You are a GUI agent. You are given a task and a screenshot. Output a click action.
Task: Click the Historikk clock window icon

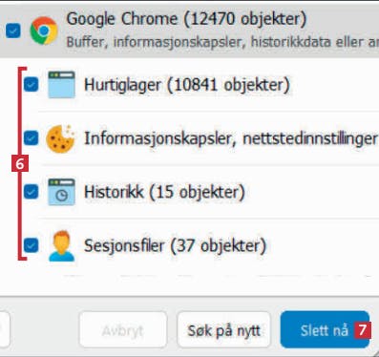(x=61, y=192)
